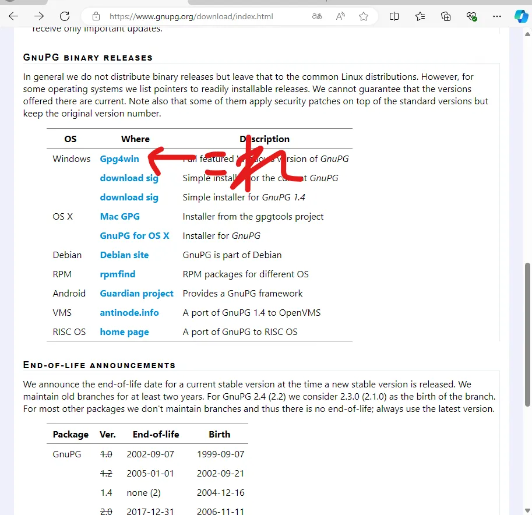Follow the GnuPG for OS X link

tap(135, 236)
